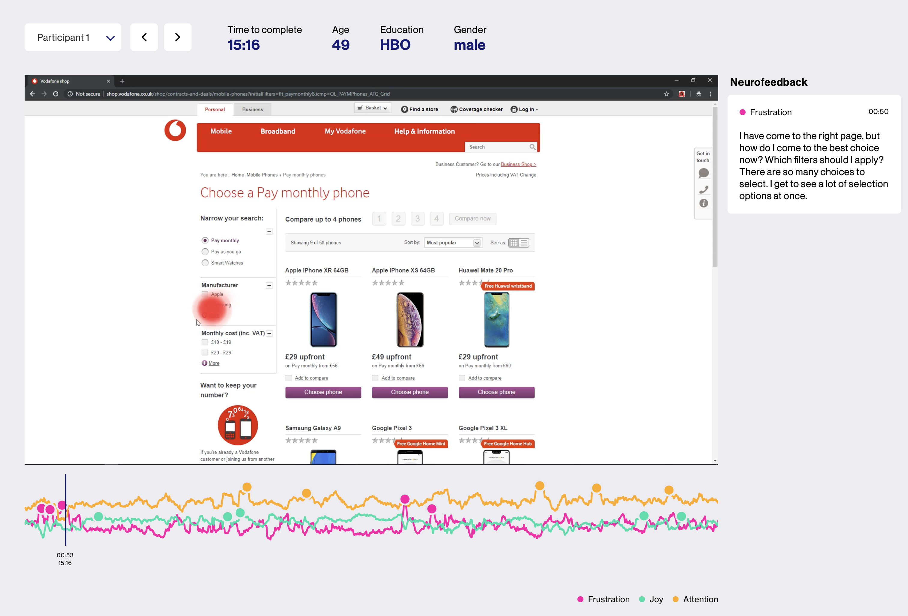Image resolution: width=908 pixels, height=616 pixels.
Task: Open the Business Shop link
Action: click(519, 165)
